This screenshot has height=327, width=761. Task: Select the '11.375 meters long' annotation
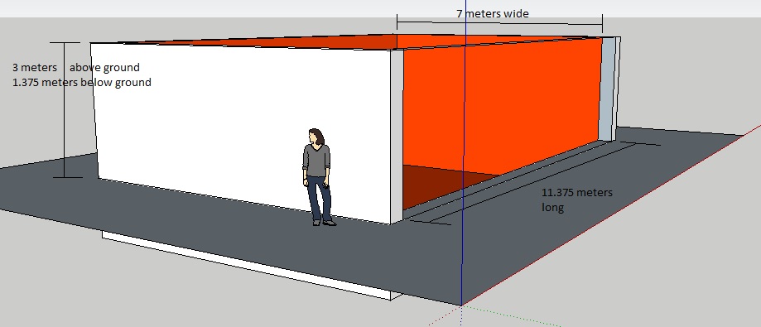click(x=576, y=200)
